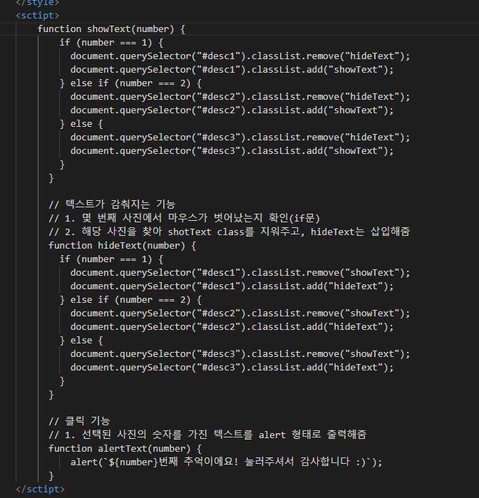This screenshot has height=498, width=479.
Task: Click the 'function showText(number) {' line
Action: 111,29
